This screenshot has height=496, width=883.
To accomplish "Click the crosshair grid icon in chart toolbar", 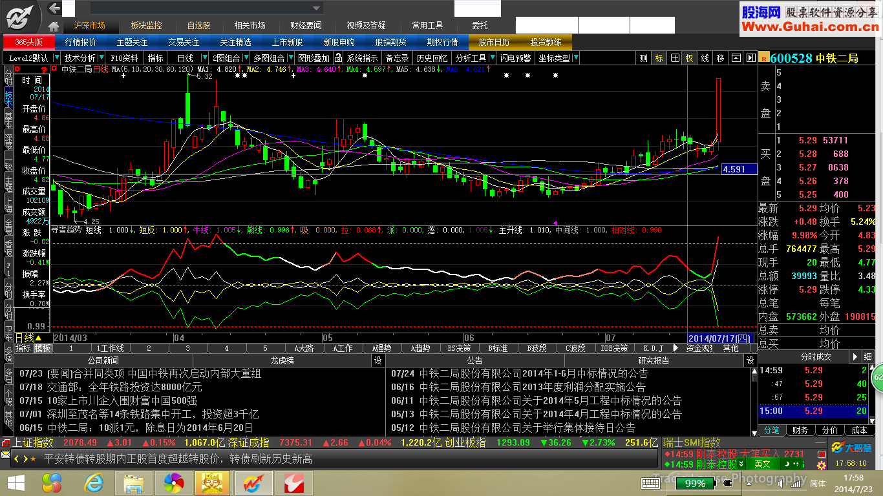I will point(675,58).
